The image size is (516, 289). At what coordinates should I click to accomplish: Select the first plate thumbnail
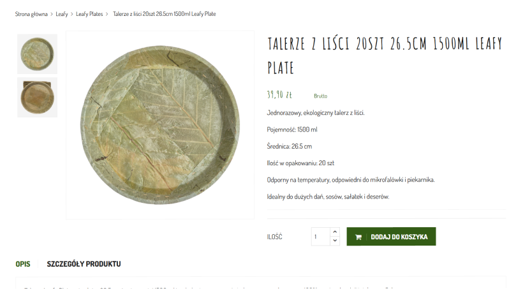click(x=37, y=54)
